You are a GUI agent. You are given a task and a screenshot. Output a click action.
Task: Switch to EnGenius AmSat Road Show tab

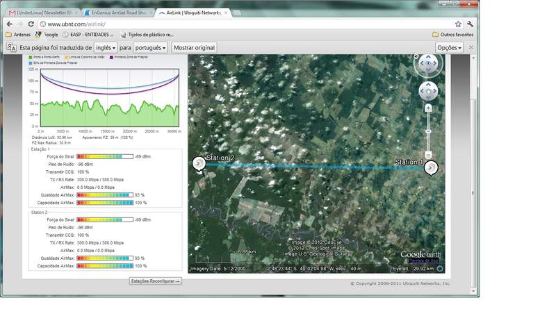117,13
